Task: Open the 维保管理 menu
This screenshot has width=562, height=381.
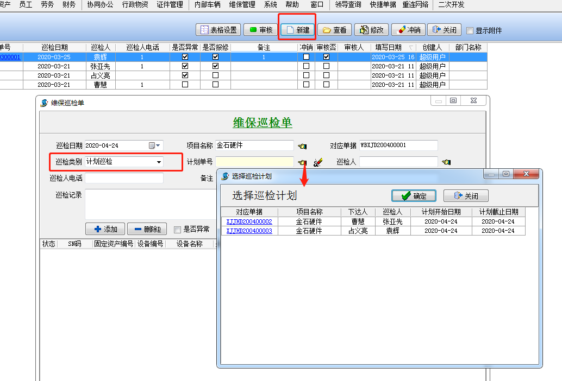Action: [242, 4]
